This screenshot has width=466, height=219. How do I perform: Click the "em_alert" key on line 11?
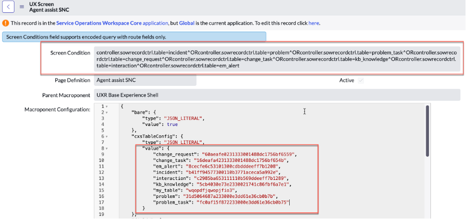(168, 166)
